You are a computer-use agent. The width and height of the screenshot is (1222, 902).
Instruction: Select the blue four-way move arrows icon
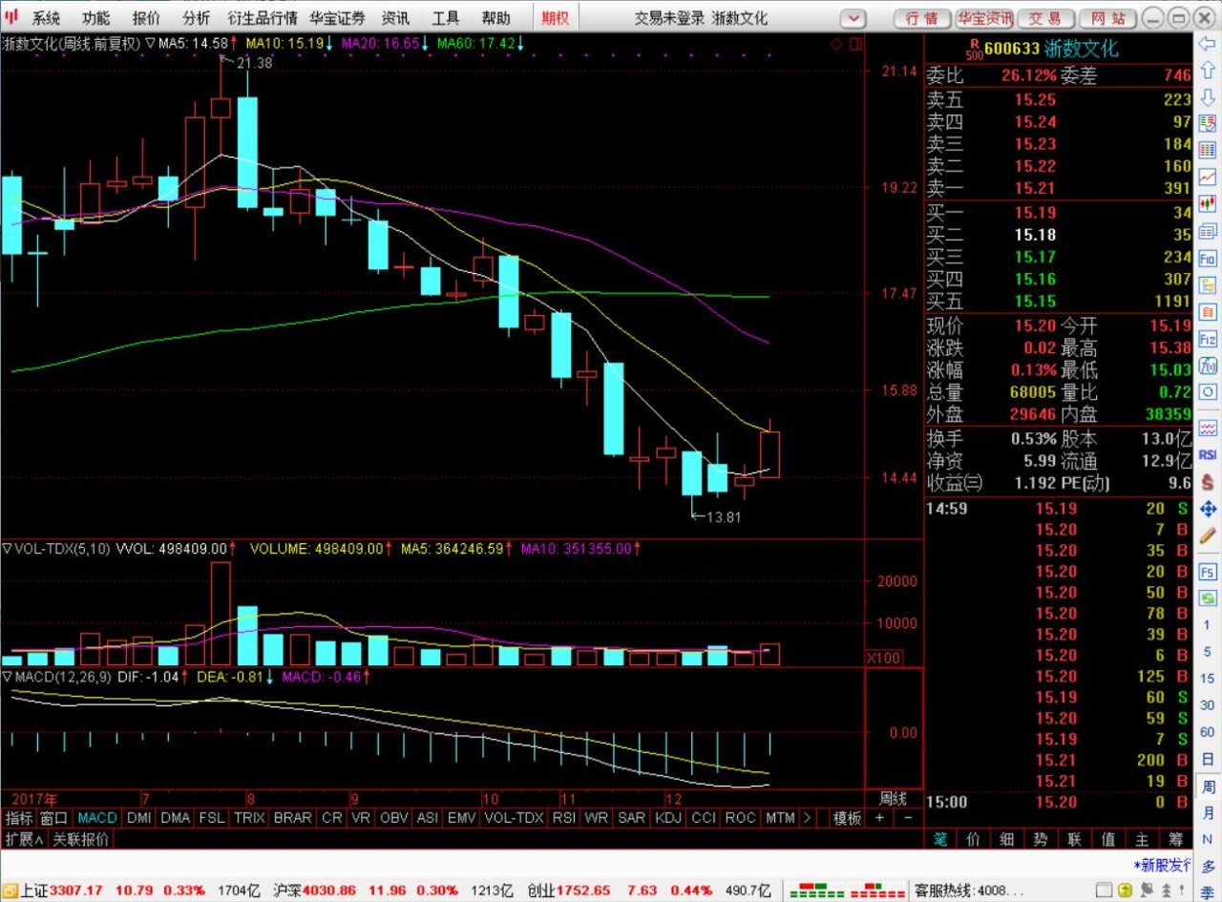(1208, 509)
